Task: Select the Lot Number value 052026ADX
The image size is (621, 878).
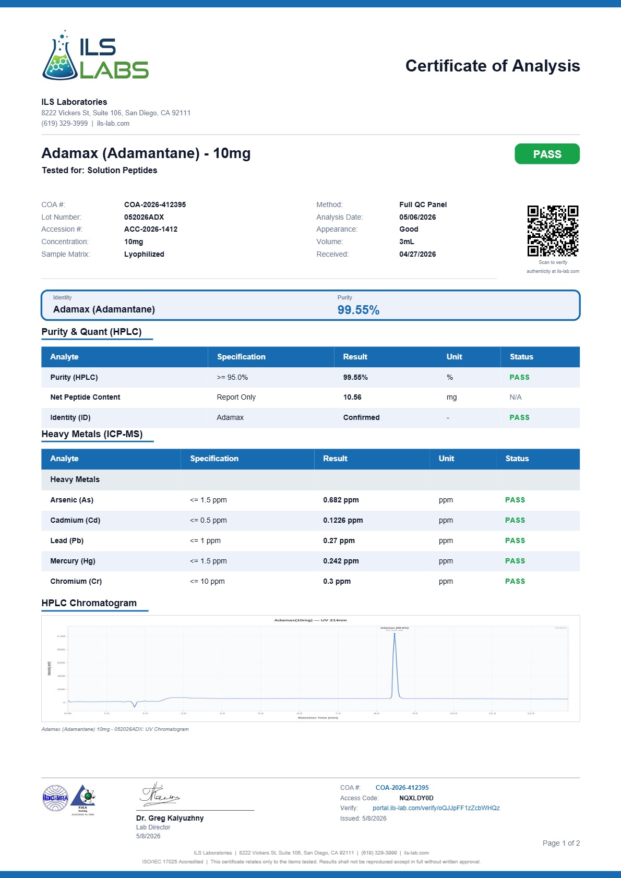Action: click(x=144, y=217)
